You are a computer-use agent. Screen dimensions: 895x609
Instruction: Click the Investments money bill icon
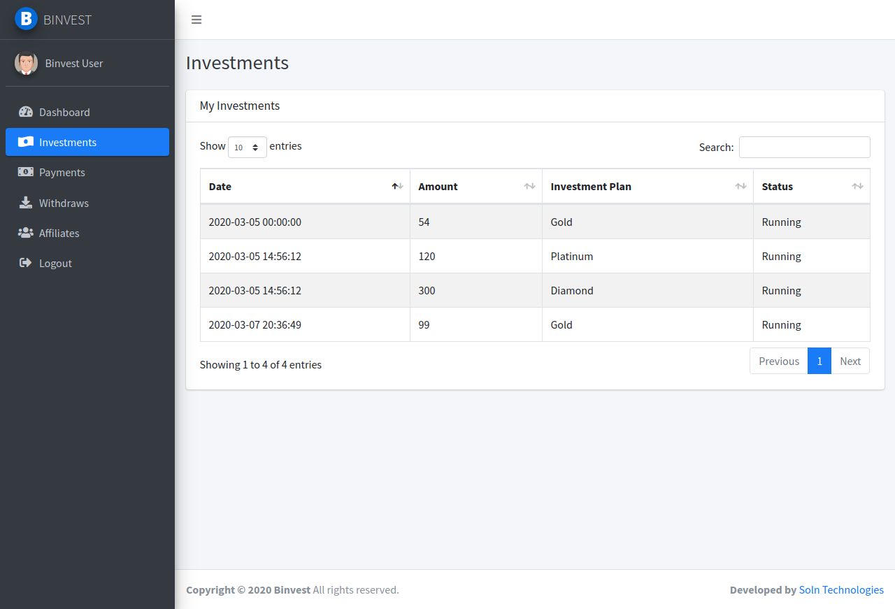click(x=26, y=142)
